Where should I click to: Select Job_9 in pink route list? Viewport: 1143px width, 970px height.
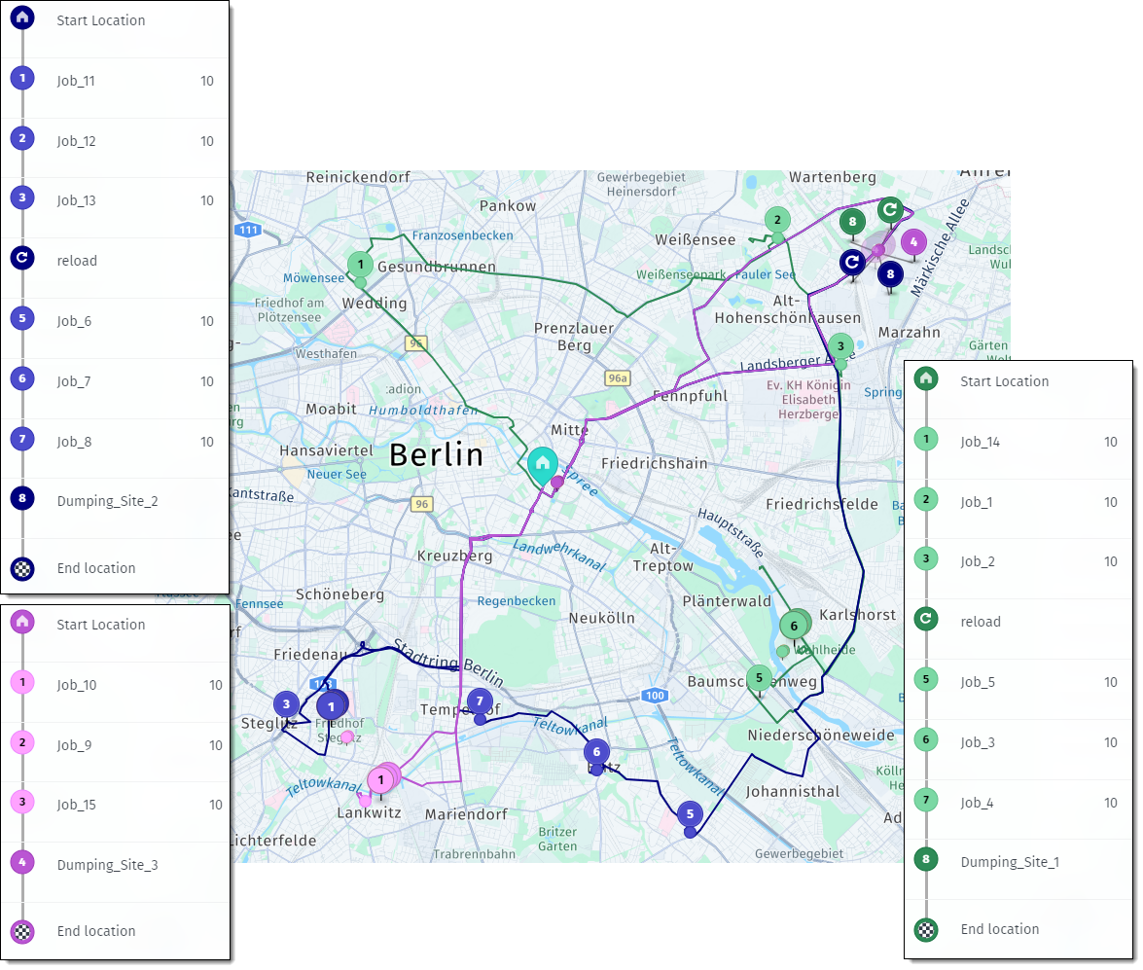[115, 745]
